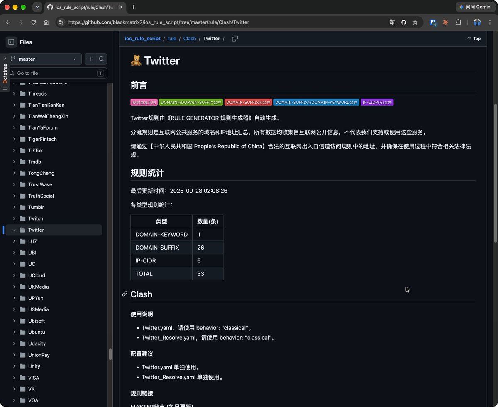Click the GitHub icon in the address bar
Viewport: 498px width, 407px height.
(404, 22)
